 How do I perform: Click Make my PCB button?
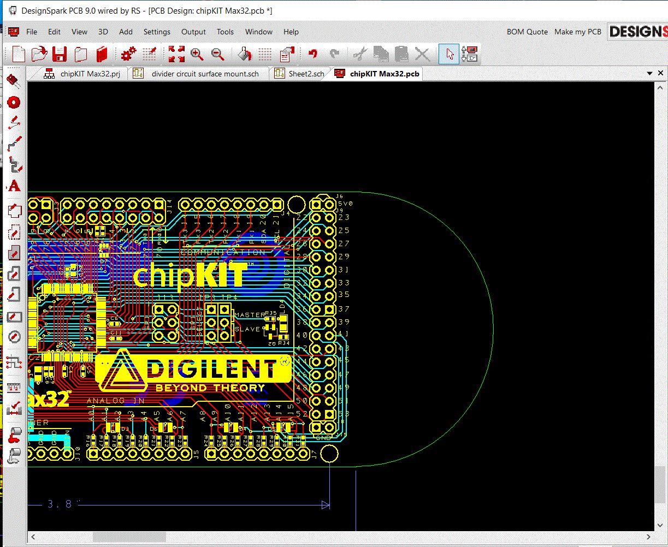(577, 32)
